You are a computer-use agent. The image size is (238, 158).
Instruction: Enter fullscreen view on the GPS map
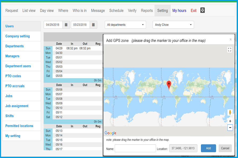(230, 50)
